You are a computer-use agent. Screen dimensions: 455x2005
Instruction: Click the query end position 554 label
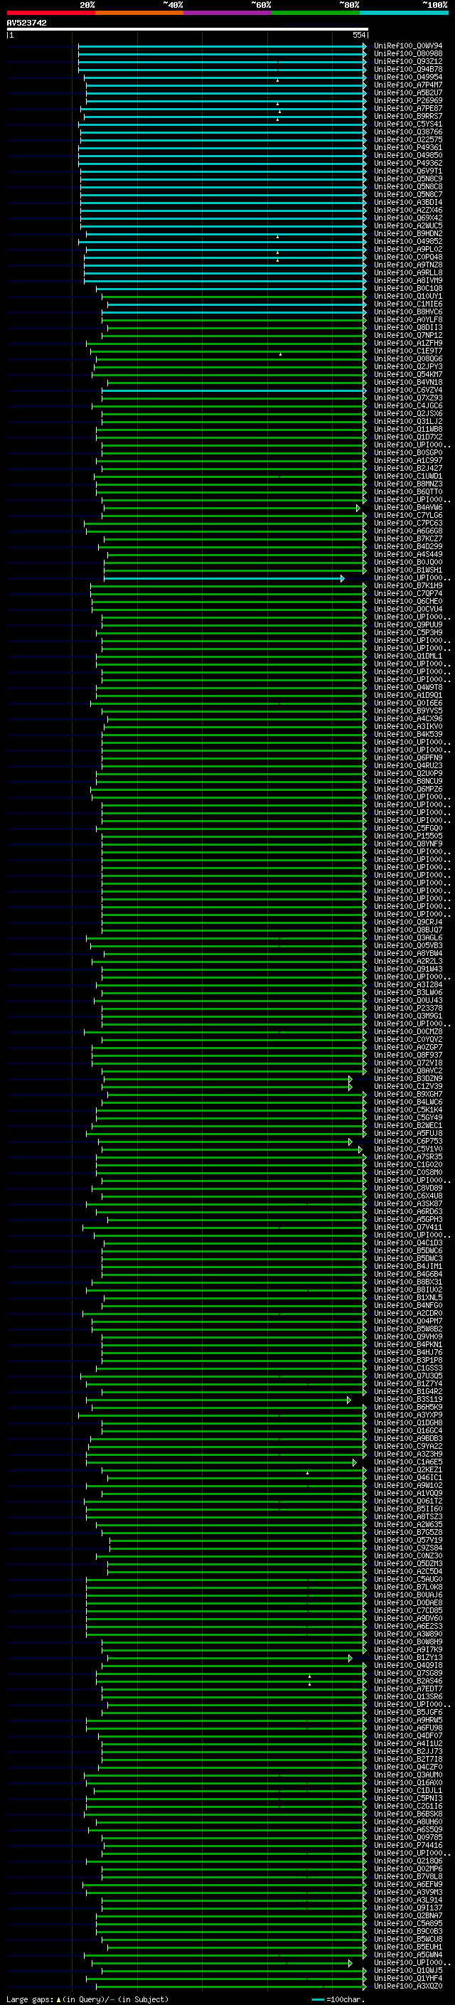coord(358,35)
